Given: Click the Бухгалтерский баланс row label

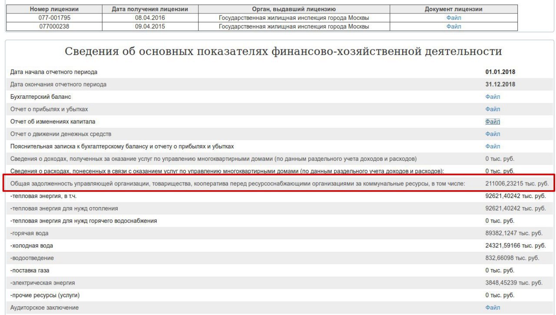Looking at the screenshot, I should [x=41, y=97].
